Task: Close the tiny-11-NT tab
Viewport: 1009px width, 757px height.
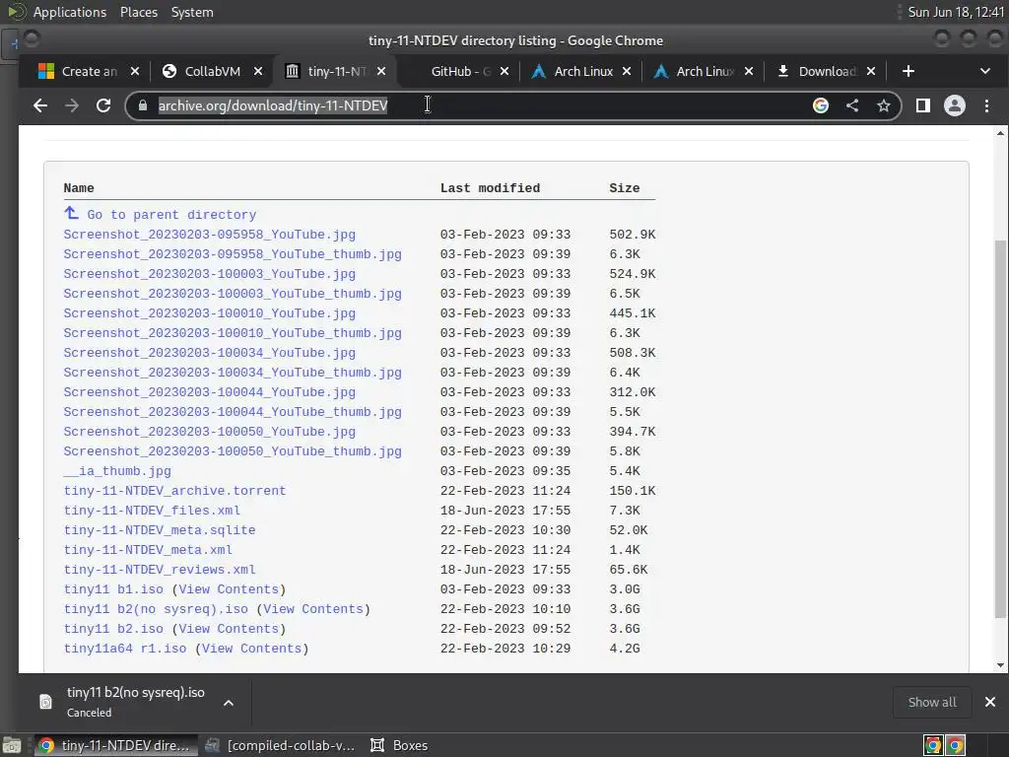Action: point(381,71)
